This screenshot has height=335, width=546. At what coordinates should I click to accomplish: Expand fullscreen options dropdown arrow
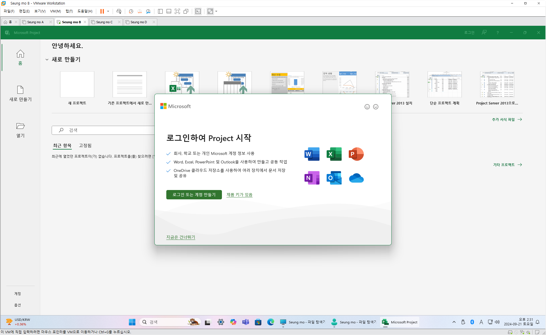tap(216, 11)
